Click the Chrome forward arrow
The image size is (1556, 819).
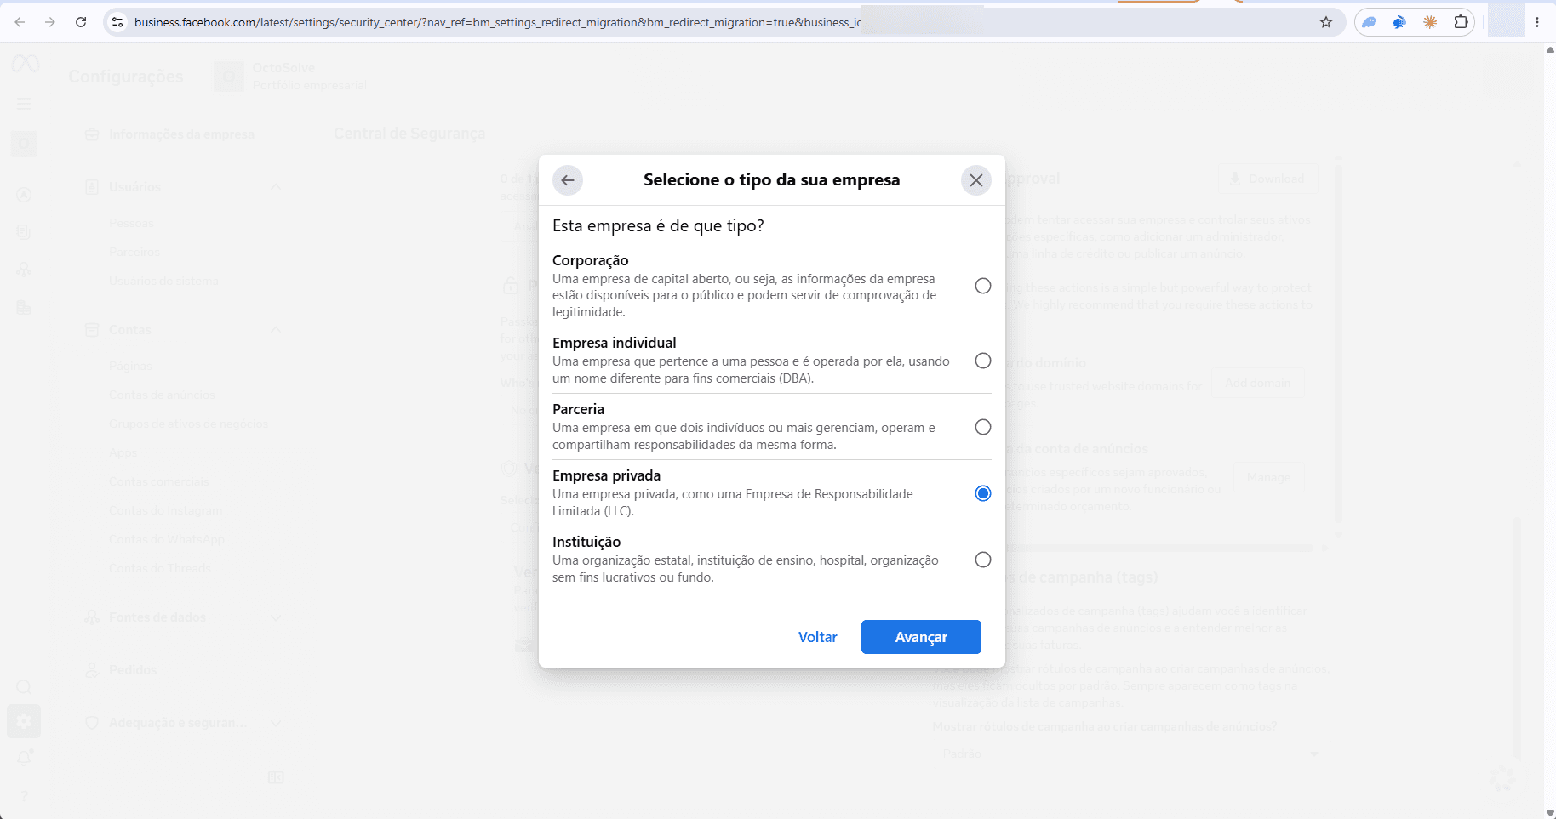(x=50, y=22)
